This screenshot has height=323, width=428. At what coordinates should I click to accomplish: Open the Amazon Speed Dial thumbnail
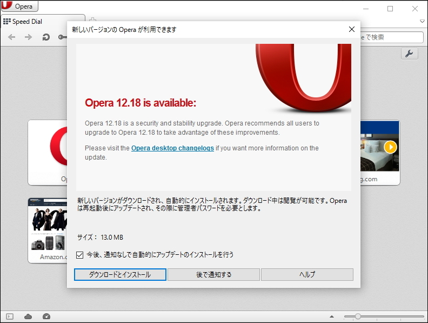[48, 230]
